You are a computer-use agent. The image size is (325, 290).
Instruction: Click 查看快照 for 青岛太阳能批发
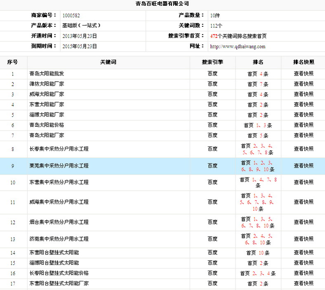[304, 74]
